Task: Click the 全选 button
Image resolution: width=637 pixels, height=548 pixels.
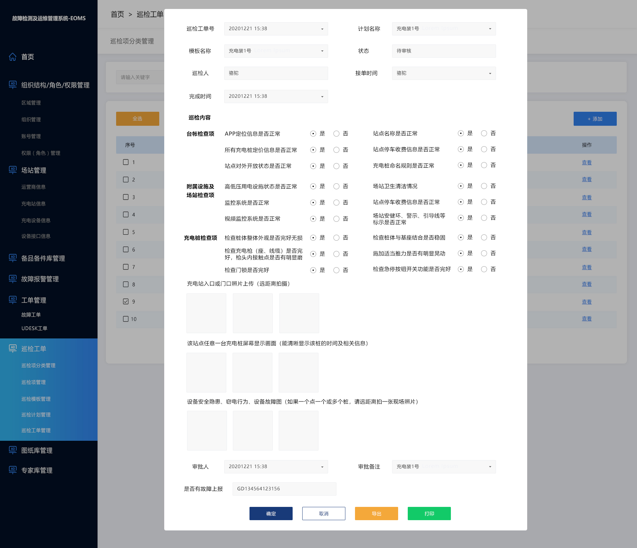Action: point(138,119)
